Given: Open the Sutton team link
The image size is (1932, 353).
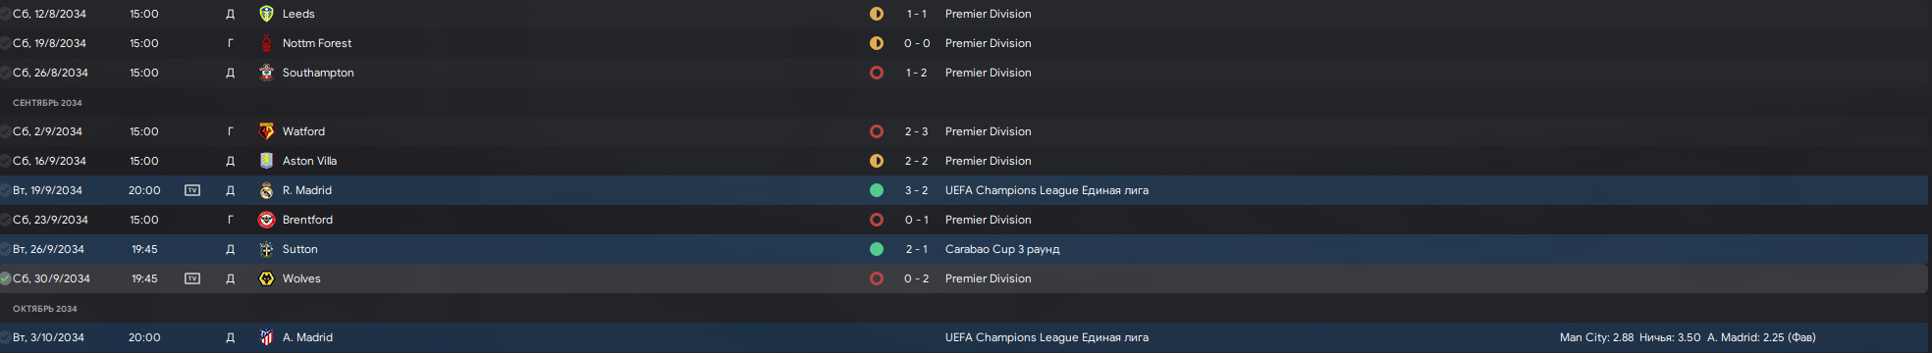Looking at the screenshot, I should (x=300, y=249).
